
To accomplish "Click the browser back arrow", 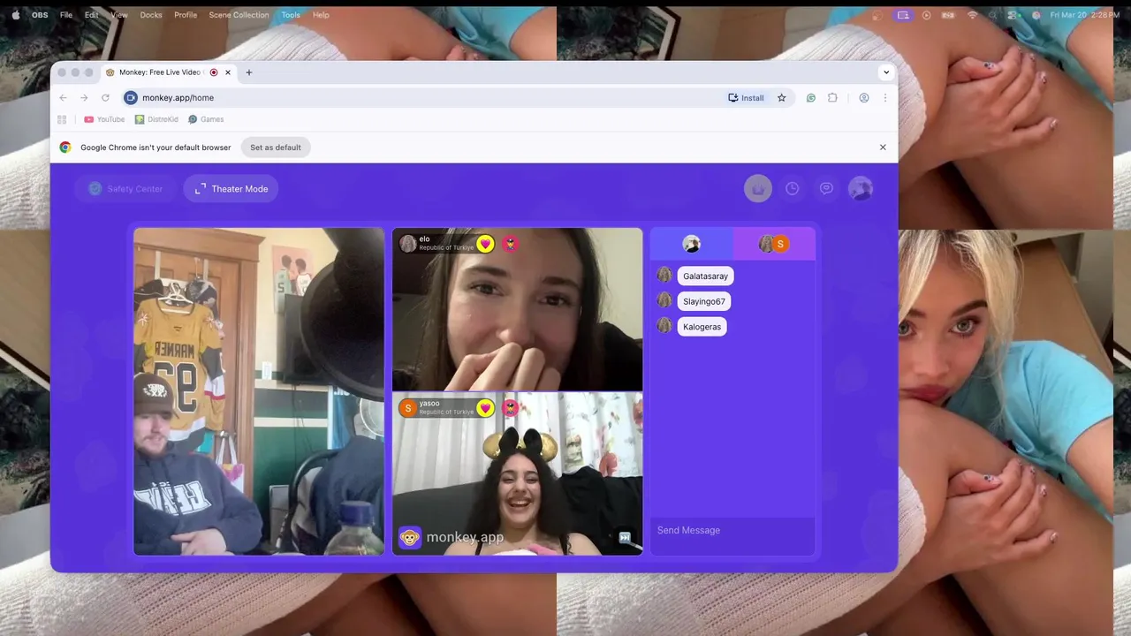I will 63,98.
